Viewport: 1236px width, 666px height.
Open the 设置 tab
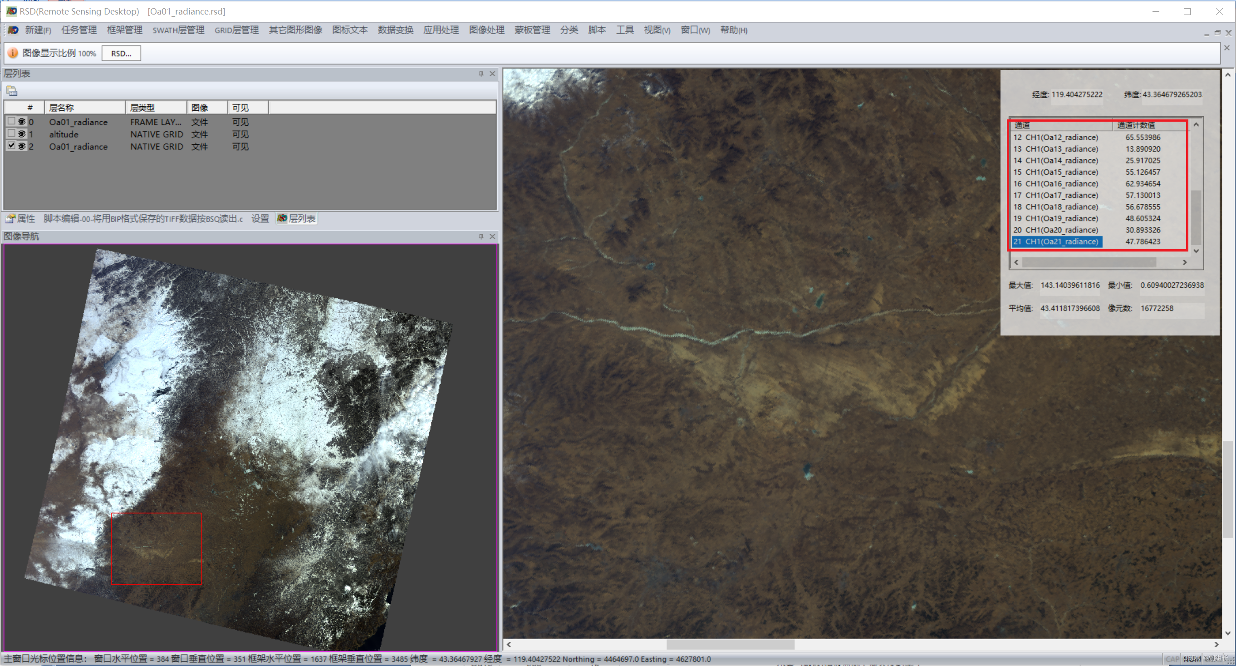click(260, 219)
